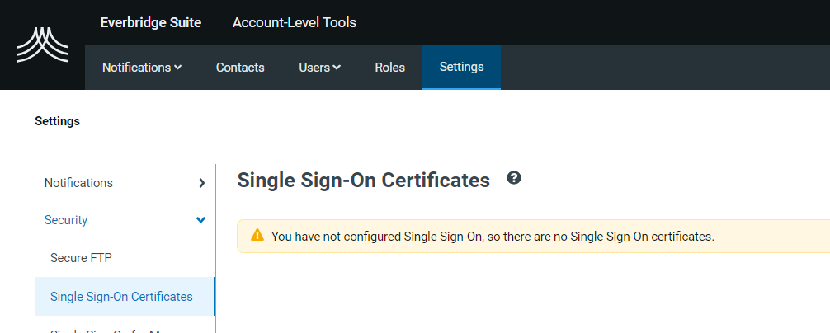830x333 pixels.
Task: Select the Settings tab in navbar
Action: click(x=461, y=67)
